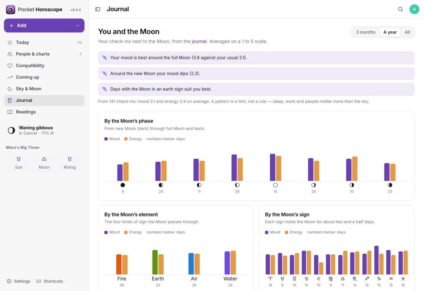Open the account avatar labeled A
The width and height of the screenshot is (424, 291).
(414, 9)
